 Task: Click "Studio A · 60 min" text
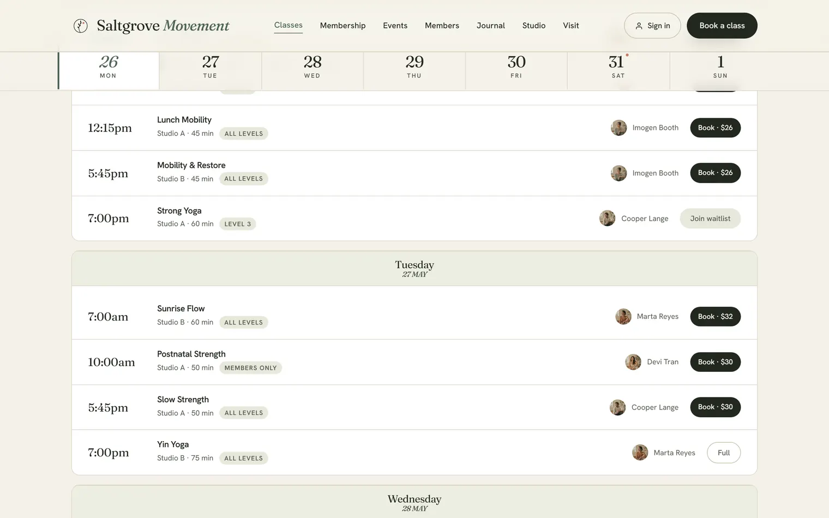(185, 224)
